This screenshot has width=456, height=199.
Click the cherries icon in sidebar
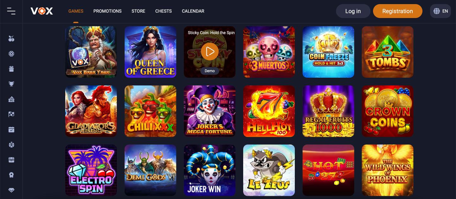pyautogui.click(x=11, y=39)
